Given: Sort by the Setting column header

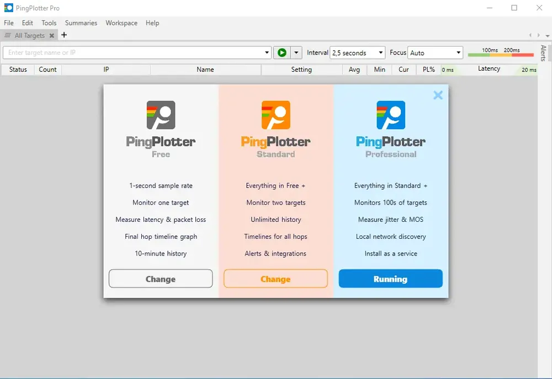Looking at the screenshot, I should [x=301, y=70].
